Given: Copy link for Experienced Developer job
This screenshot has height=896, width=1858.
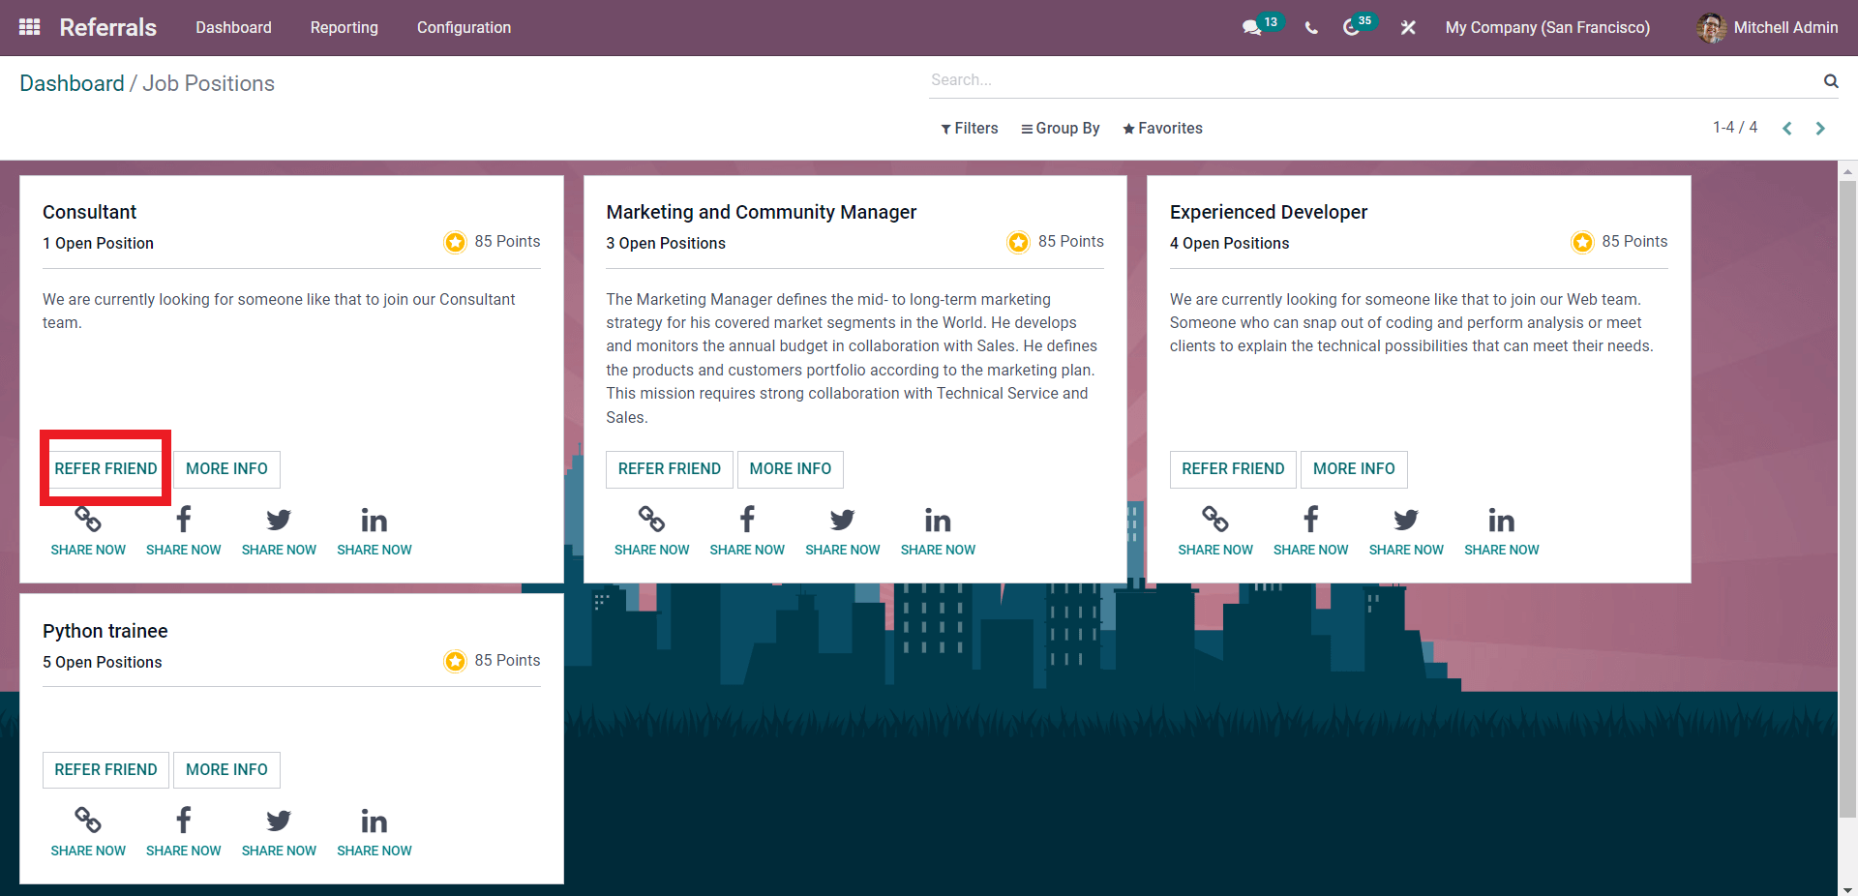Looking at the screenshot, I should click(1215, 520).
